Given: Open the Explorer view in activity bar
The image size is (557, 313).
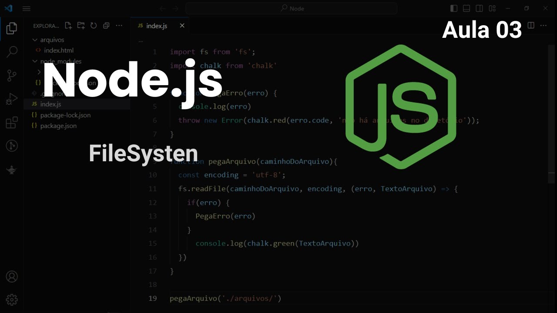Looking at the screenshot, I should 12,29.
